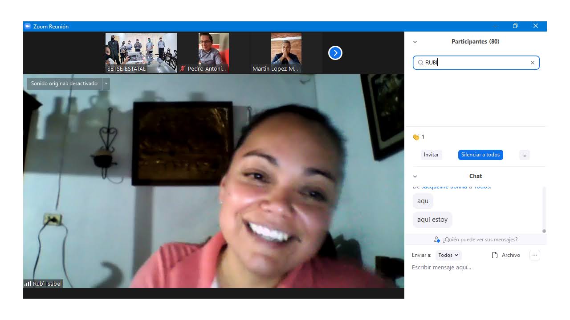Click the Participantes (80) heading
Viewport: 570px width, 320px height.
point(475,42)
